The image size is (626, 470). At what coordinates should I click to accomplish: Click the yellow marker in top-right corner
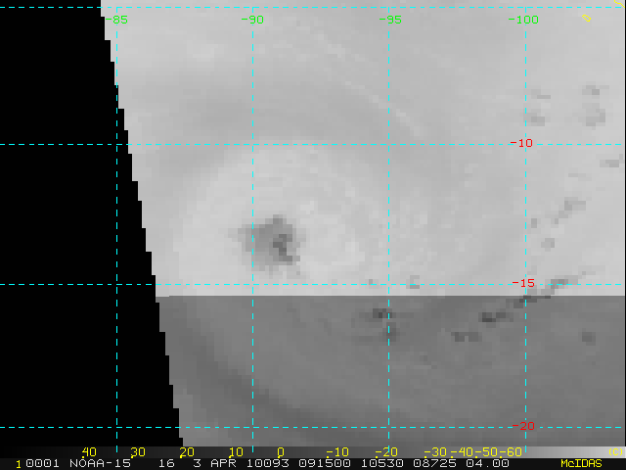tap(588, 17)
